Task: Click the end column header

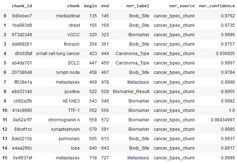Action: (105, 6)
